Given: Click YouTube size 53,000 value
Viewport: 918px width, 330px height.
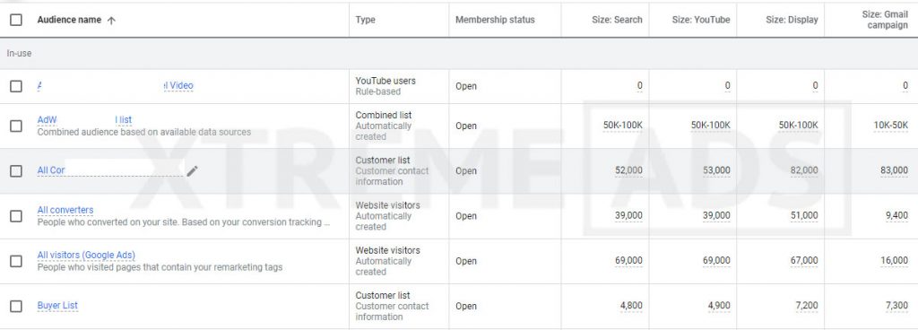Looking at the screenshot, I should tap(716, 171).
